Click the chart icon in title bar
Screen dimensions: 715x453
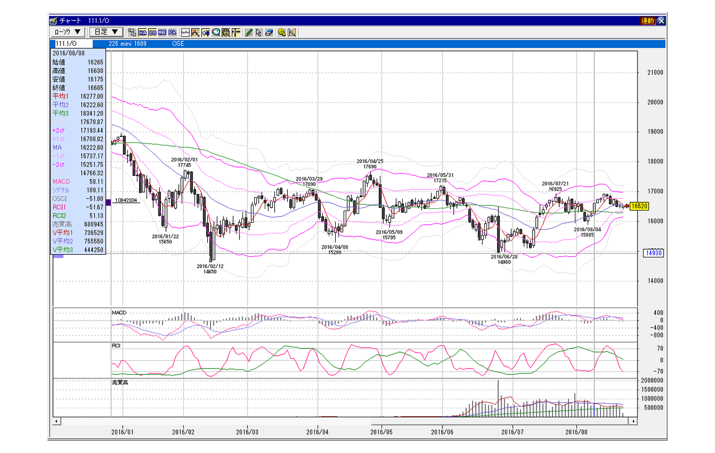54,21
